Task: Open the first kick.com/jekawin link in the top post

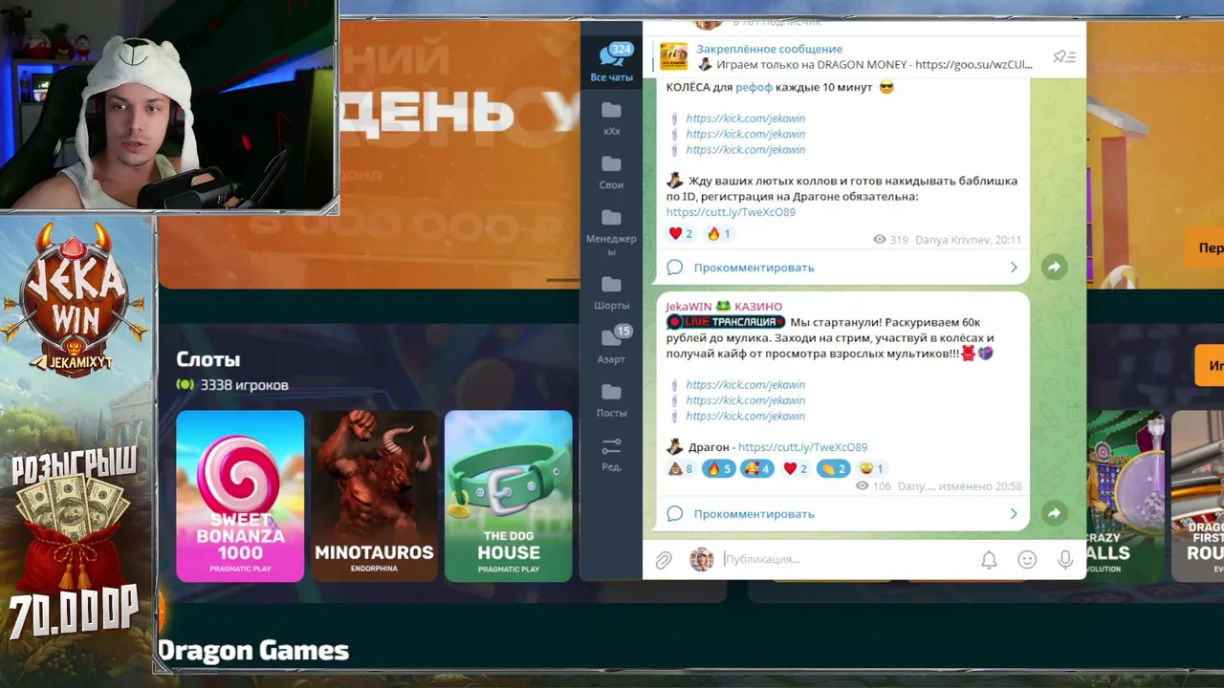Action: [745, 118]
